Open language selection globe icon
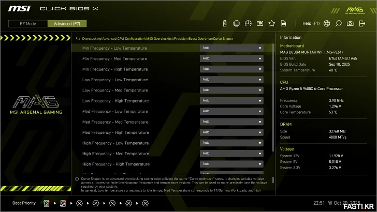The height and width of the screenshot is (212, 377). tap(327, 24)
